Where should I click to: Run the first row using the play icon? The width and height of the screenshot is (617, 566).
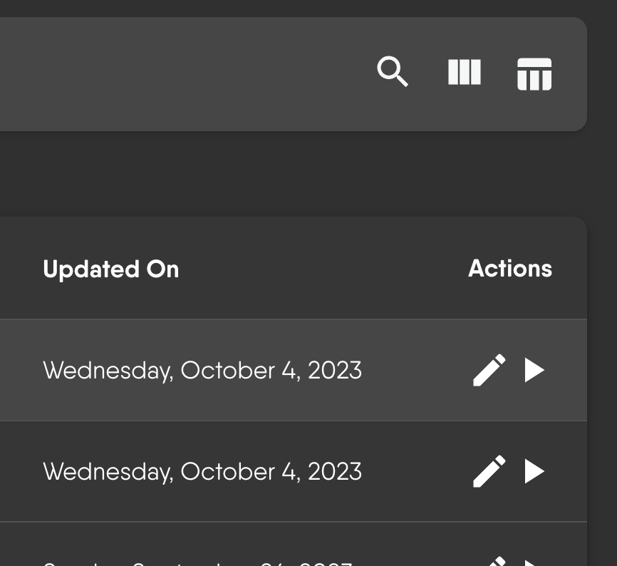point(535,370)
